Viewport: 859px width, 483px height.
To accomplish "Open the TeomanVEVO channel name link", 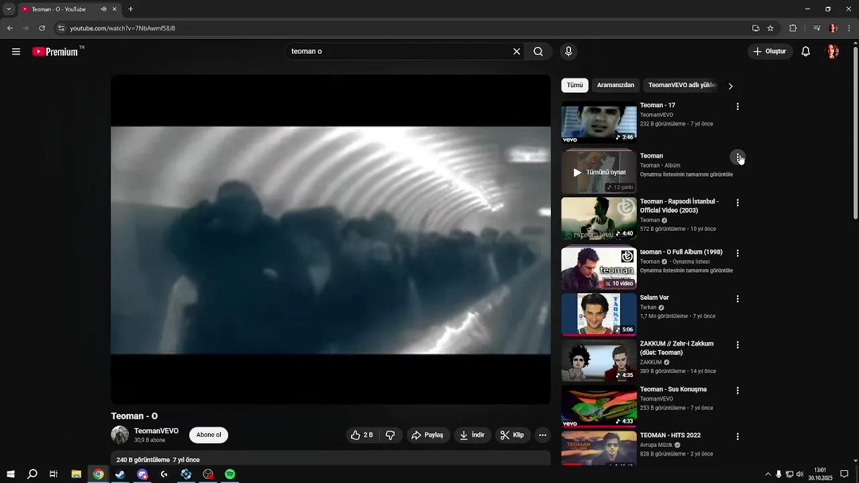I will (x=156, y=431).
